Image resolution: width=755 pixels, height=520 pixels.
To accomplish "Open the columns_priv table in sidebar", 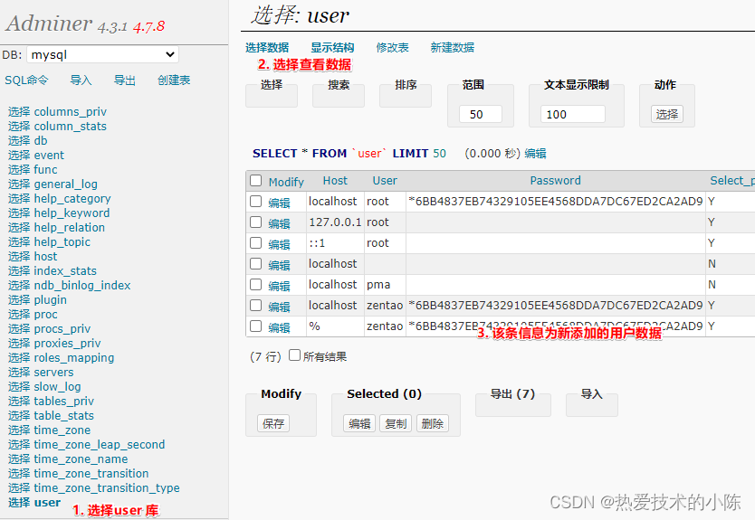I will 71,112.
